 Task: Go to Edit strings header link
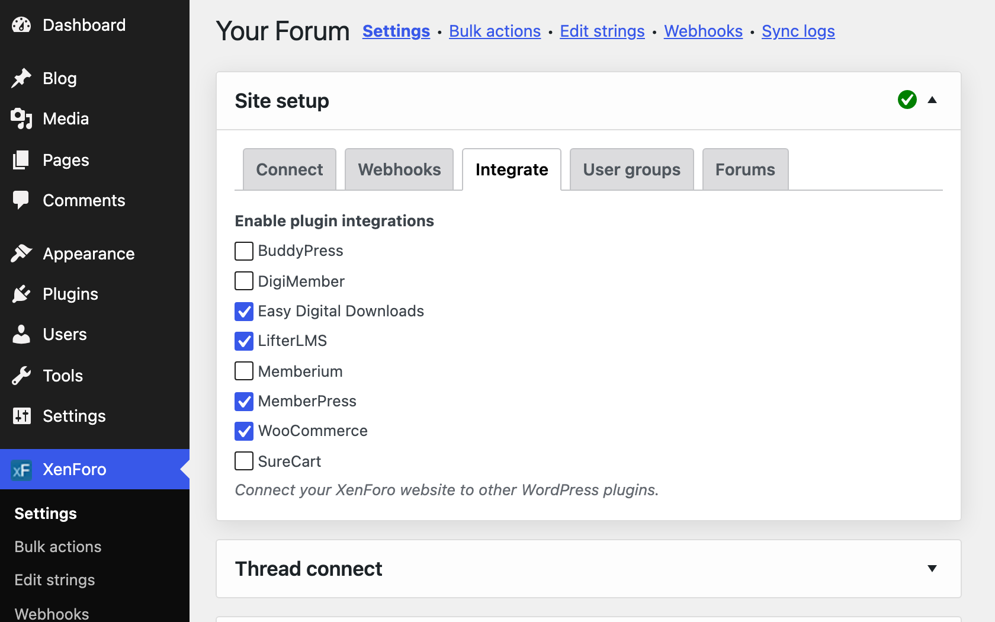pos(602,31)
